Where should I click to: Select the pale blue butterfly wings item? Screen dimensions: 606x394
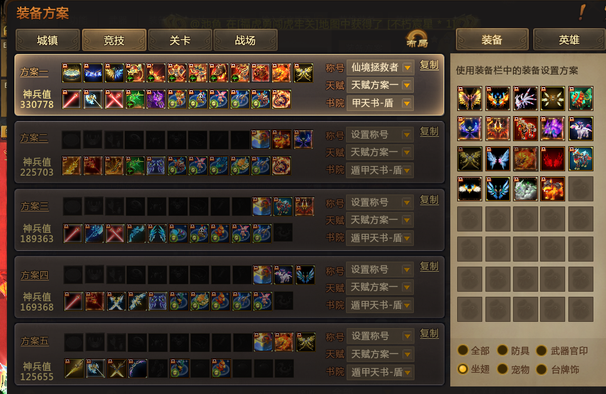click(498, 158)
